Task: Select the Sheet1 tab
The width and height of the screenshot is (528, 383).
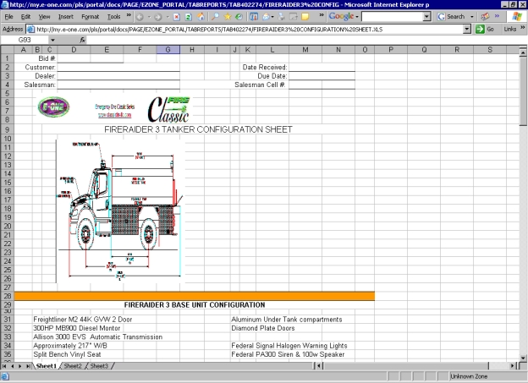Action: [x=47, y=366]
